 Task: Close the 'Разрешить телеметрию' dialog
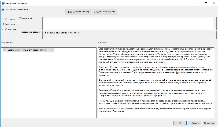[x=214, y=3]
